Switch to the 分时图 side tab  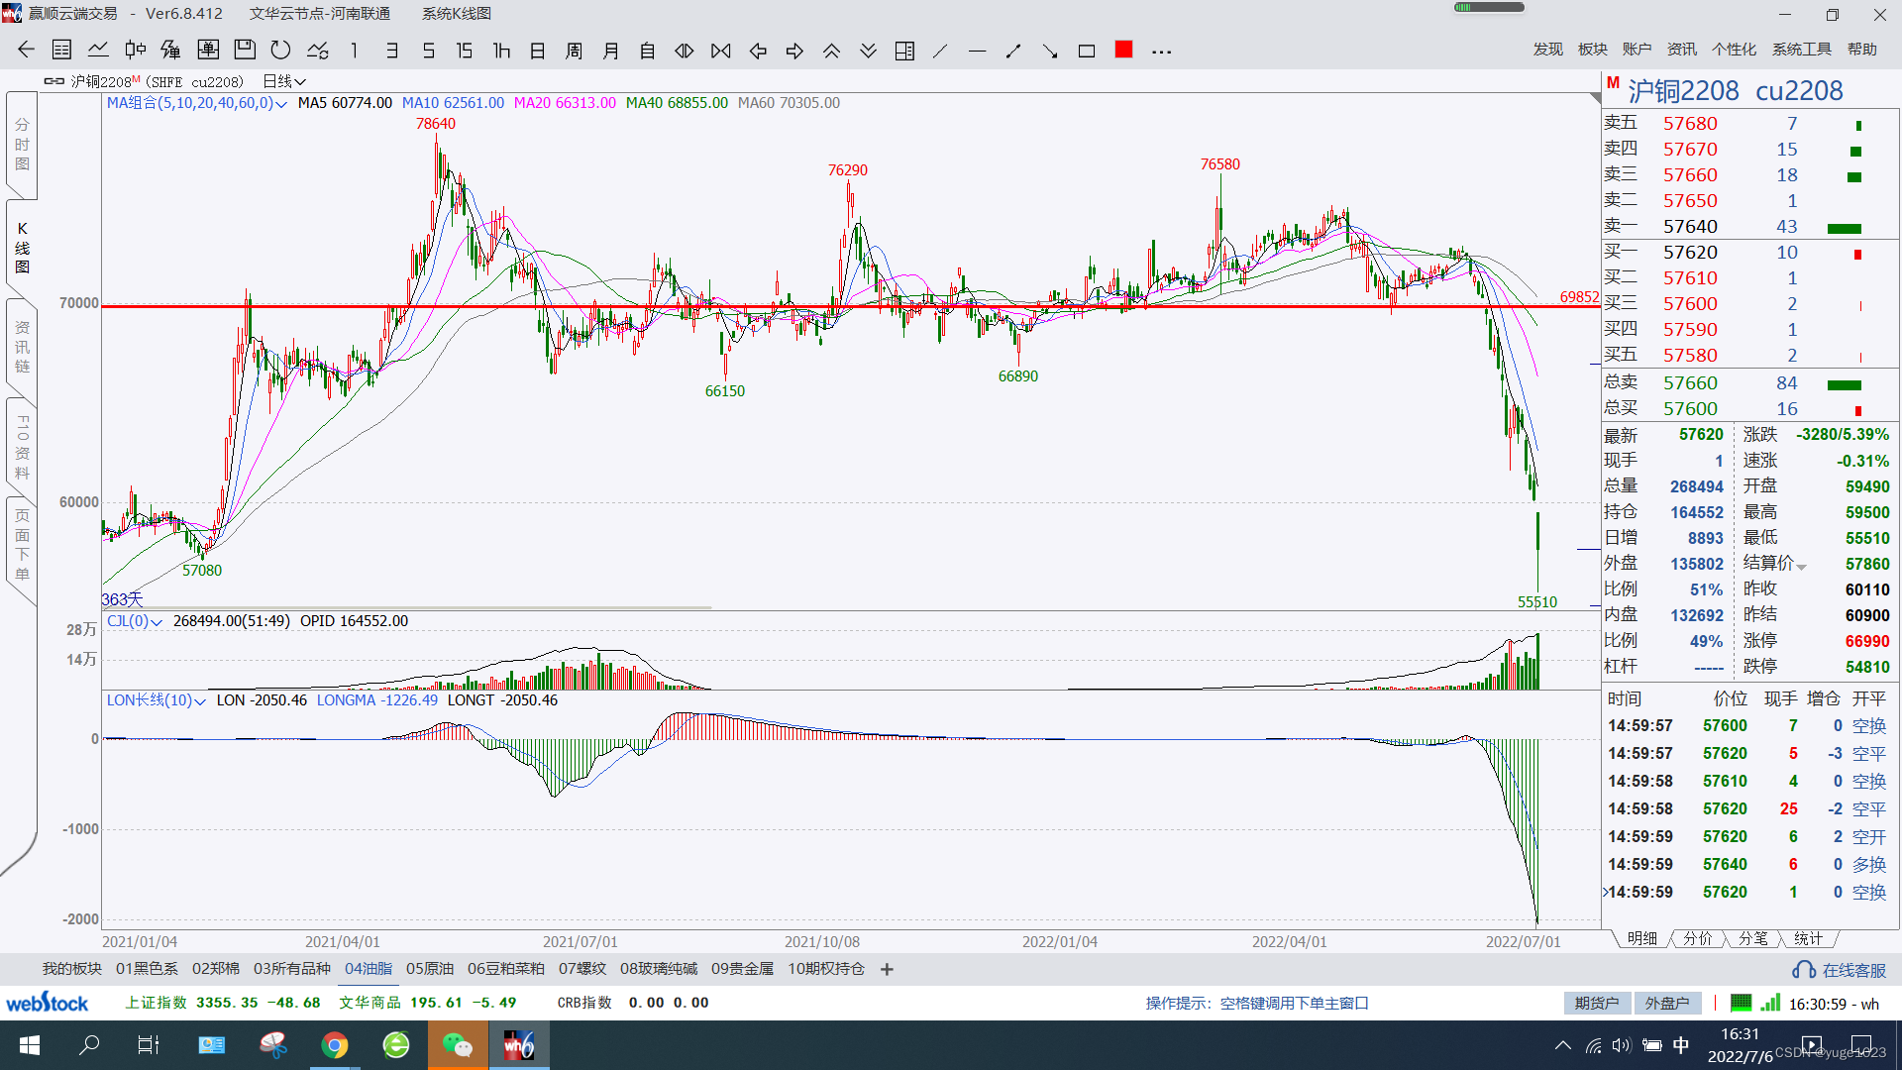[x=22, y=145]
